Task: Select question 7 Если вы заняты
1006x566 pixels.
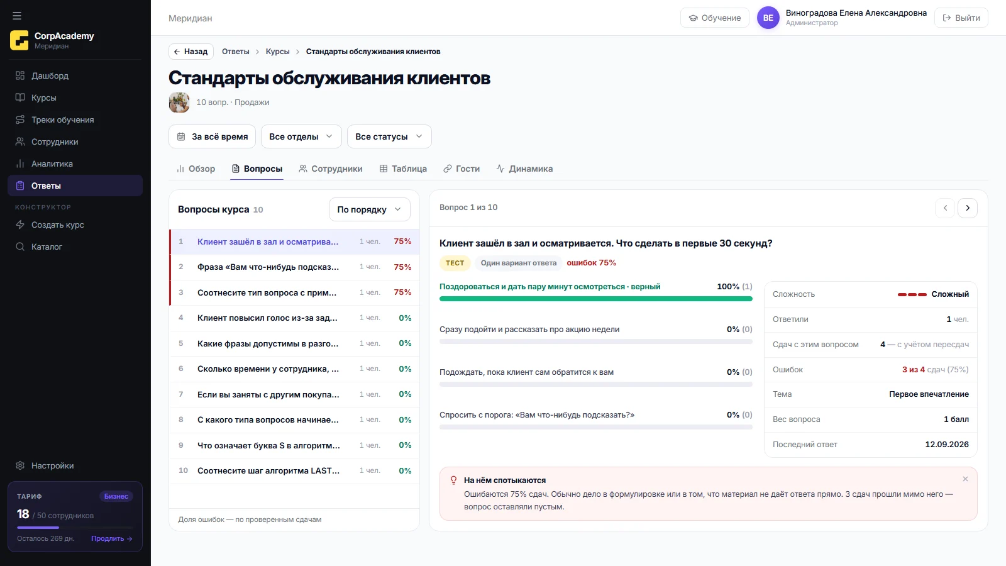Action: tap(294, 394)
